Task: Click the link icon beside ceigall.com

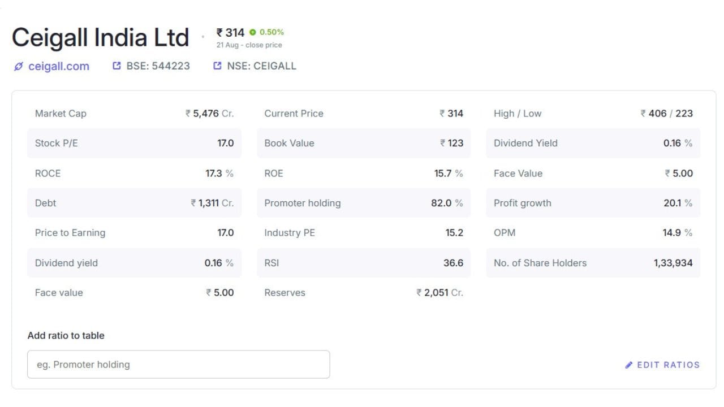Action: (19, 66)
